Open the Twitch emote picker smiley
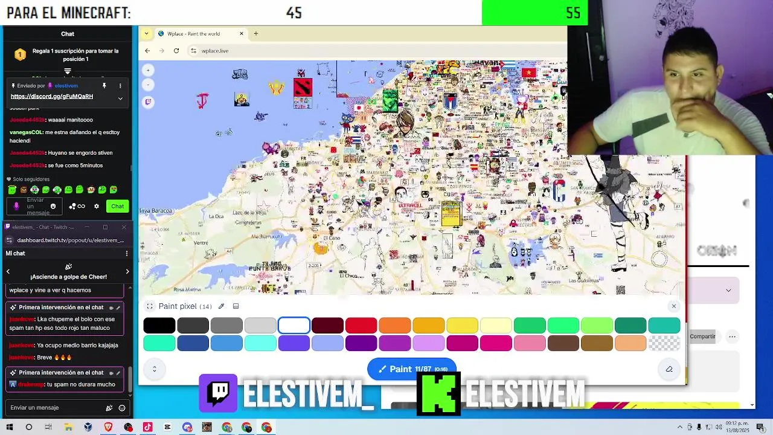This screenshot has width=773, height=435. (x=121, y=408)
